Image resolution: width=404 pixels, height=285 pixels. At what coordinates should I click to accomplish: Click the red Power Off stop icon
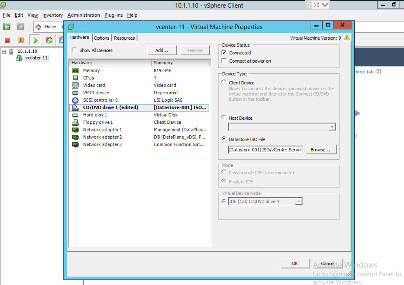coord(7,40)
